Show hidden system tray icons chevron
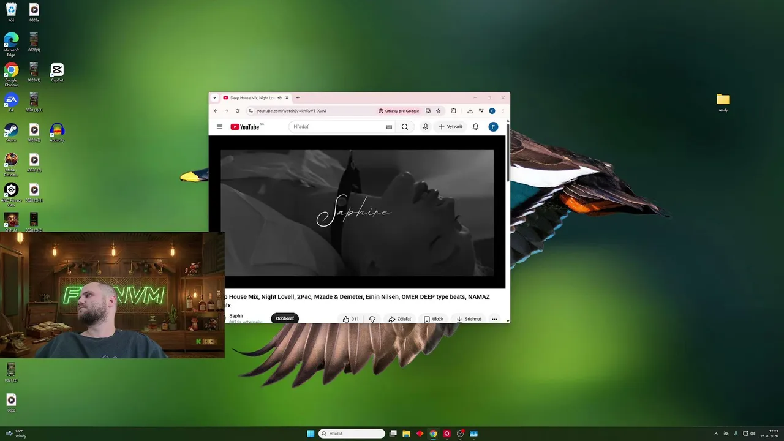The image size is (784, 441). point(716,434)
